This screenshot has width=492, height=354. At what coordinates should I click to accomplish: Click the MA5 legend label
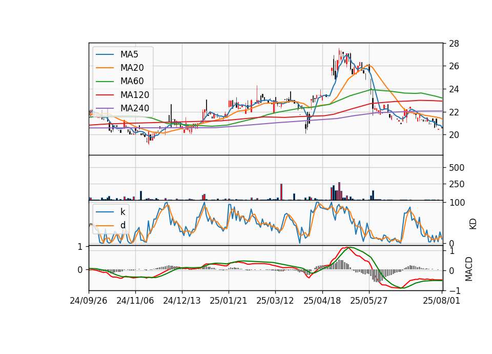(x=129, y=54)
